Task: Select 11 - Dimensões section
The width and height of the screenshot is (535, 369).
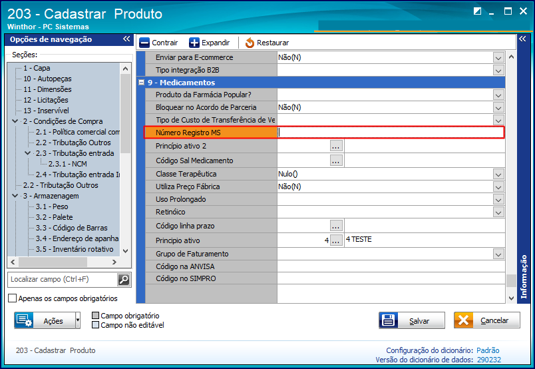Action: click(x=47, y=89)
